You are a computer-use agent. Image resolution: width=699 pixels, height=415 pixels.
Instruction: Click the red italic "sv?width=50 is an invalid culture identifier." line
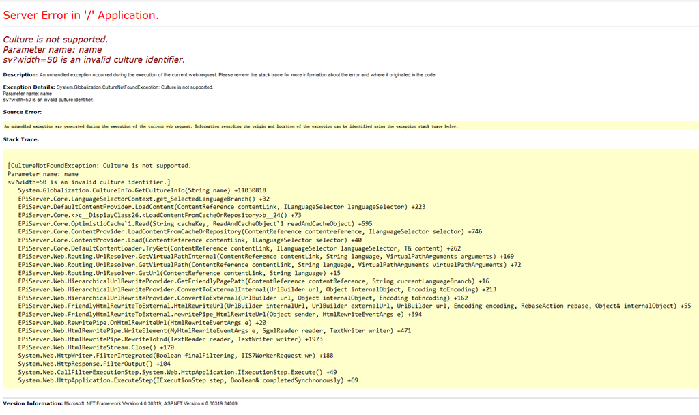(x=94, y=60)
